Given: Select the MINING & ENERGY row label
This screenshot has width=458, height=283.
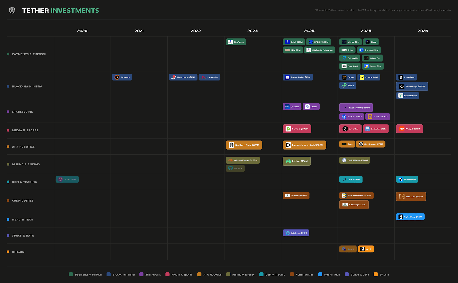Looking at the screenshot, I should [26, 164].
